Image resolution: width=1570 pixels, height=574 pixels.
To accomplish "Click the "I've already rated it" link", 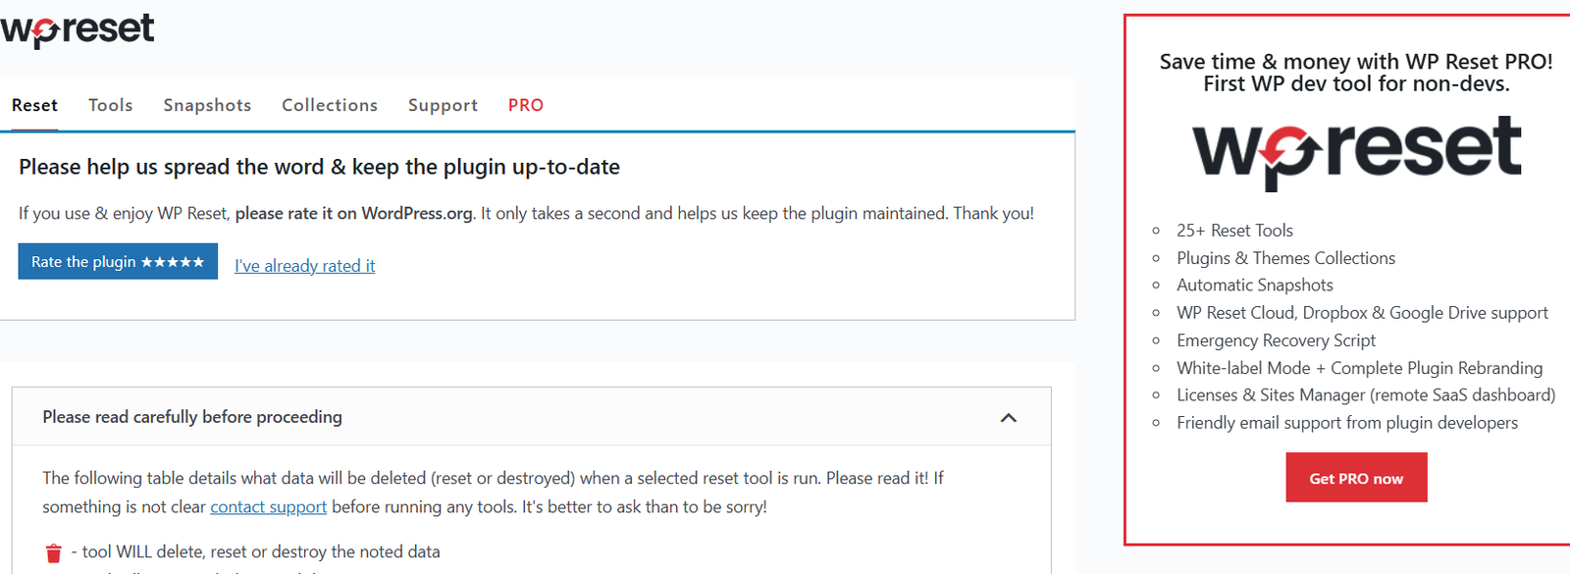I will point(304,265).
